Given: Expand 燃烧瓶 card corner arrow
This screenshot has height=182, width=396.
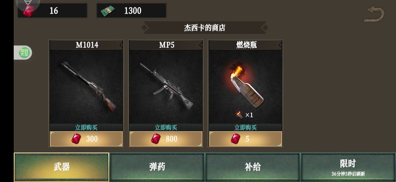Looking at the screenshot, I should [x=280, y=45].
